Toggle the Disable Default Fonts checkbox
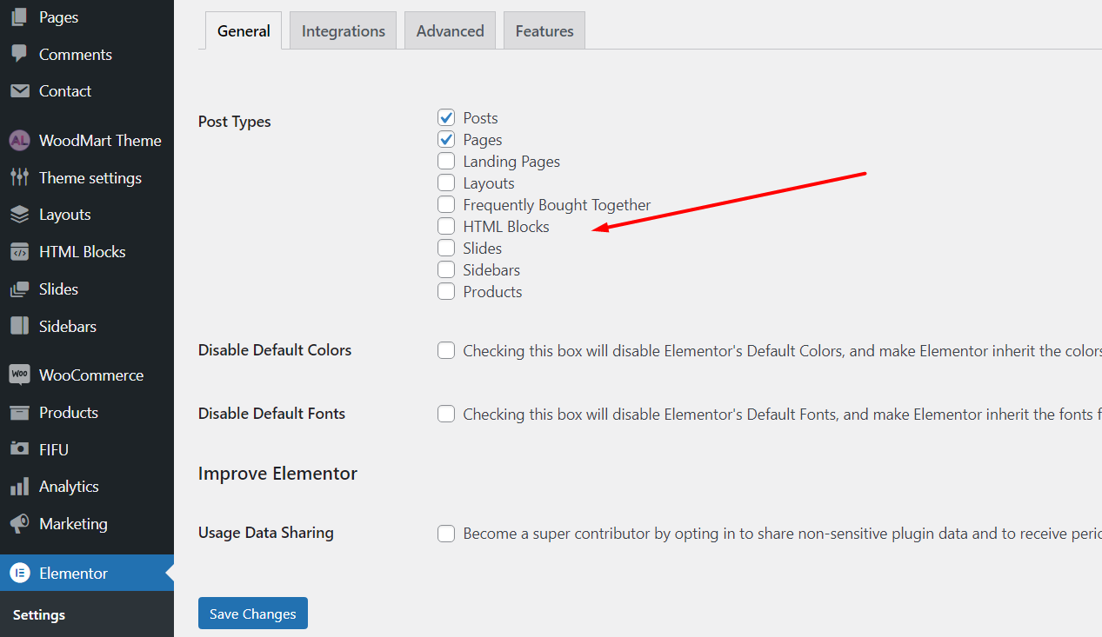The width and height of the screenshot is (1102, 637). pyautogui.click(x=446, y=414)
